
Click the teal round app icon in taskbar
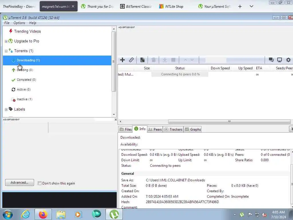click(x=96, y=214)
